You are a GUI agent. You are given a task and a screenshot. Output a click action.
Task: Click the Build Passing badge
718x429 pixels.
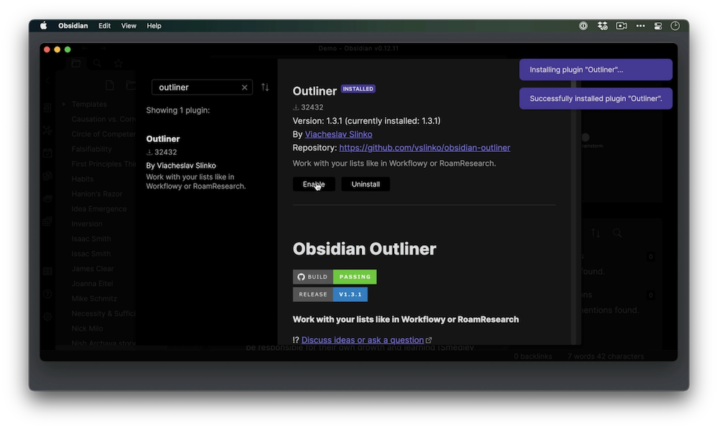click(335, 277)
